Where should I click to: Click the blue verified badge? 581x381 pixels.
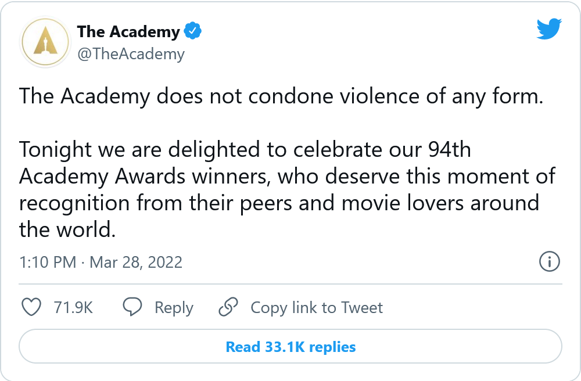pos(192,31)
